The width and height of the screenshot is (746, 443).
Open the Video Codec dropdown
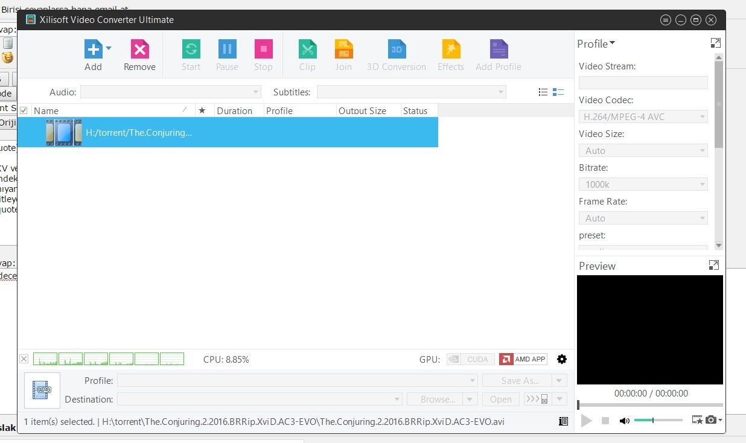click(643, 116)
